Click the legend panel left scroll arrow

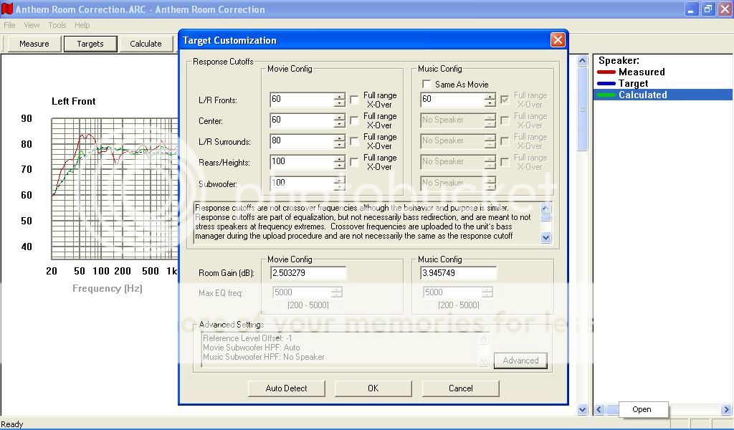click(599, 410)
